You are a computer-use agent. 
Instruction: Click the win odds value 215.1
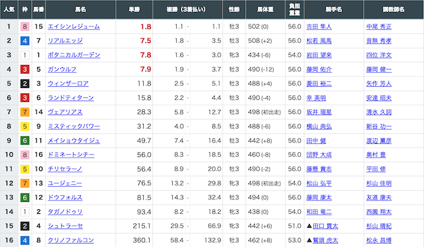142,226
